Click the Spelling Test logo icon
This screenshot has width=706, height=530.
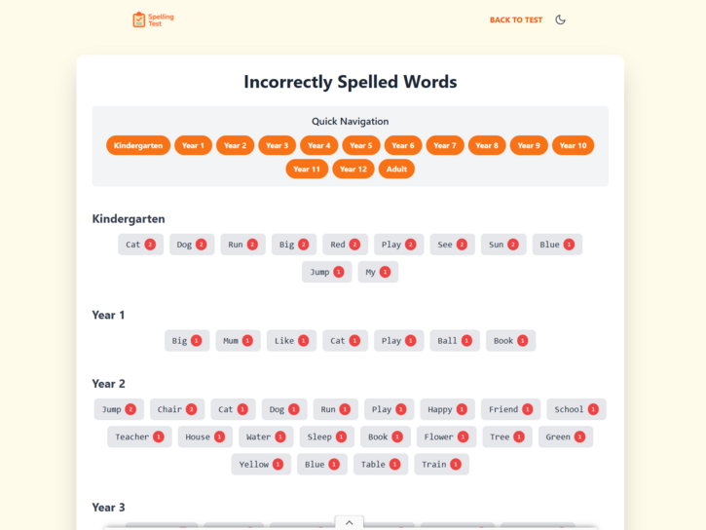pyautogui.click(x=138, y=19)
